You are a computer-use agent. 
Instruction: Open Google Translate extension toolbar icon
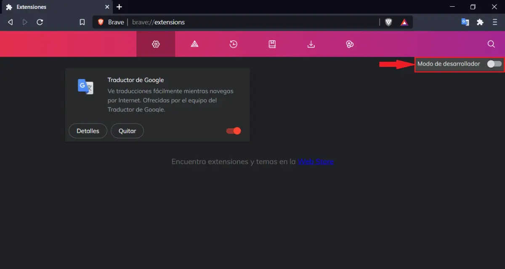(465, 22)
